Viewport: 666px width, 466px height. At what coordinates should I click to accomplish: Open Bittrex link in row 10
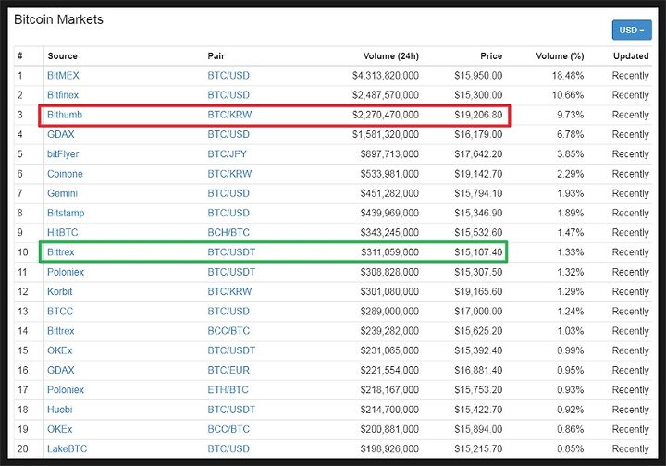(x=61, y=252)
